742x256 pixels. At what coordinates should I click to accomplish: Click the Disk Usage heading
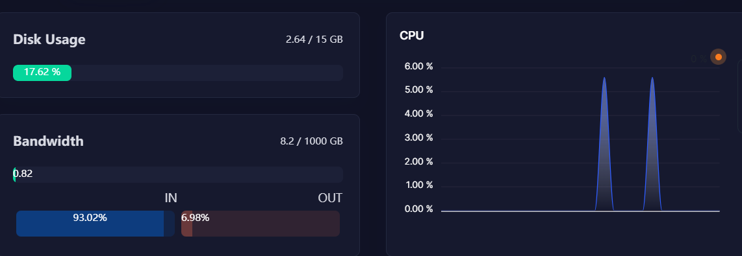click(49, 40)
